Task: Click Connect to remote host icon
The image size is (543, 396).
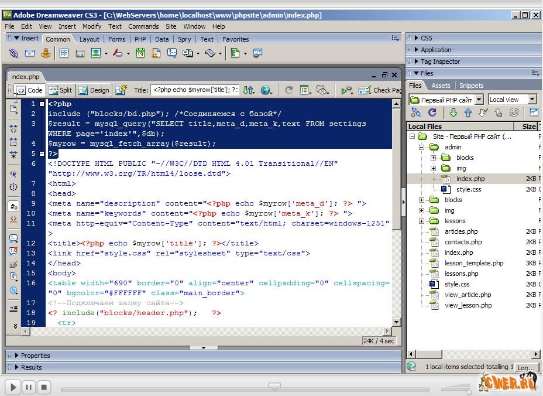Action: [x=416, y=112]
